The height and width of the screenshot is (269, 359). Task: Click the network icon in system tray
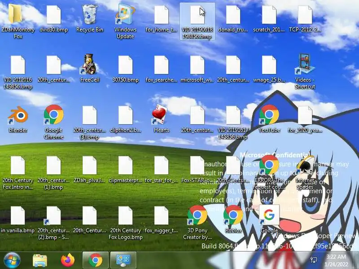coord(314,260)
